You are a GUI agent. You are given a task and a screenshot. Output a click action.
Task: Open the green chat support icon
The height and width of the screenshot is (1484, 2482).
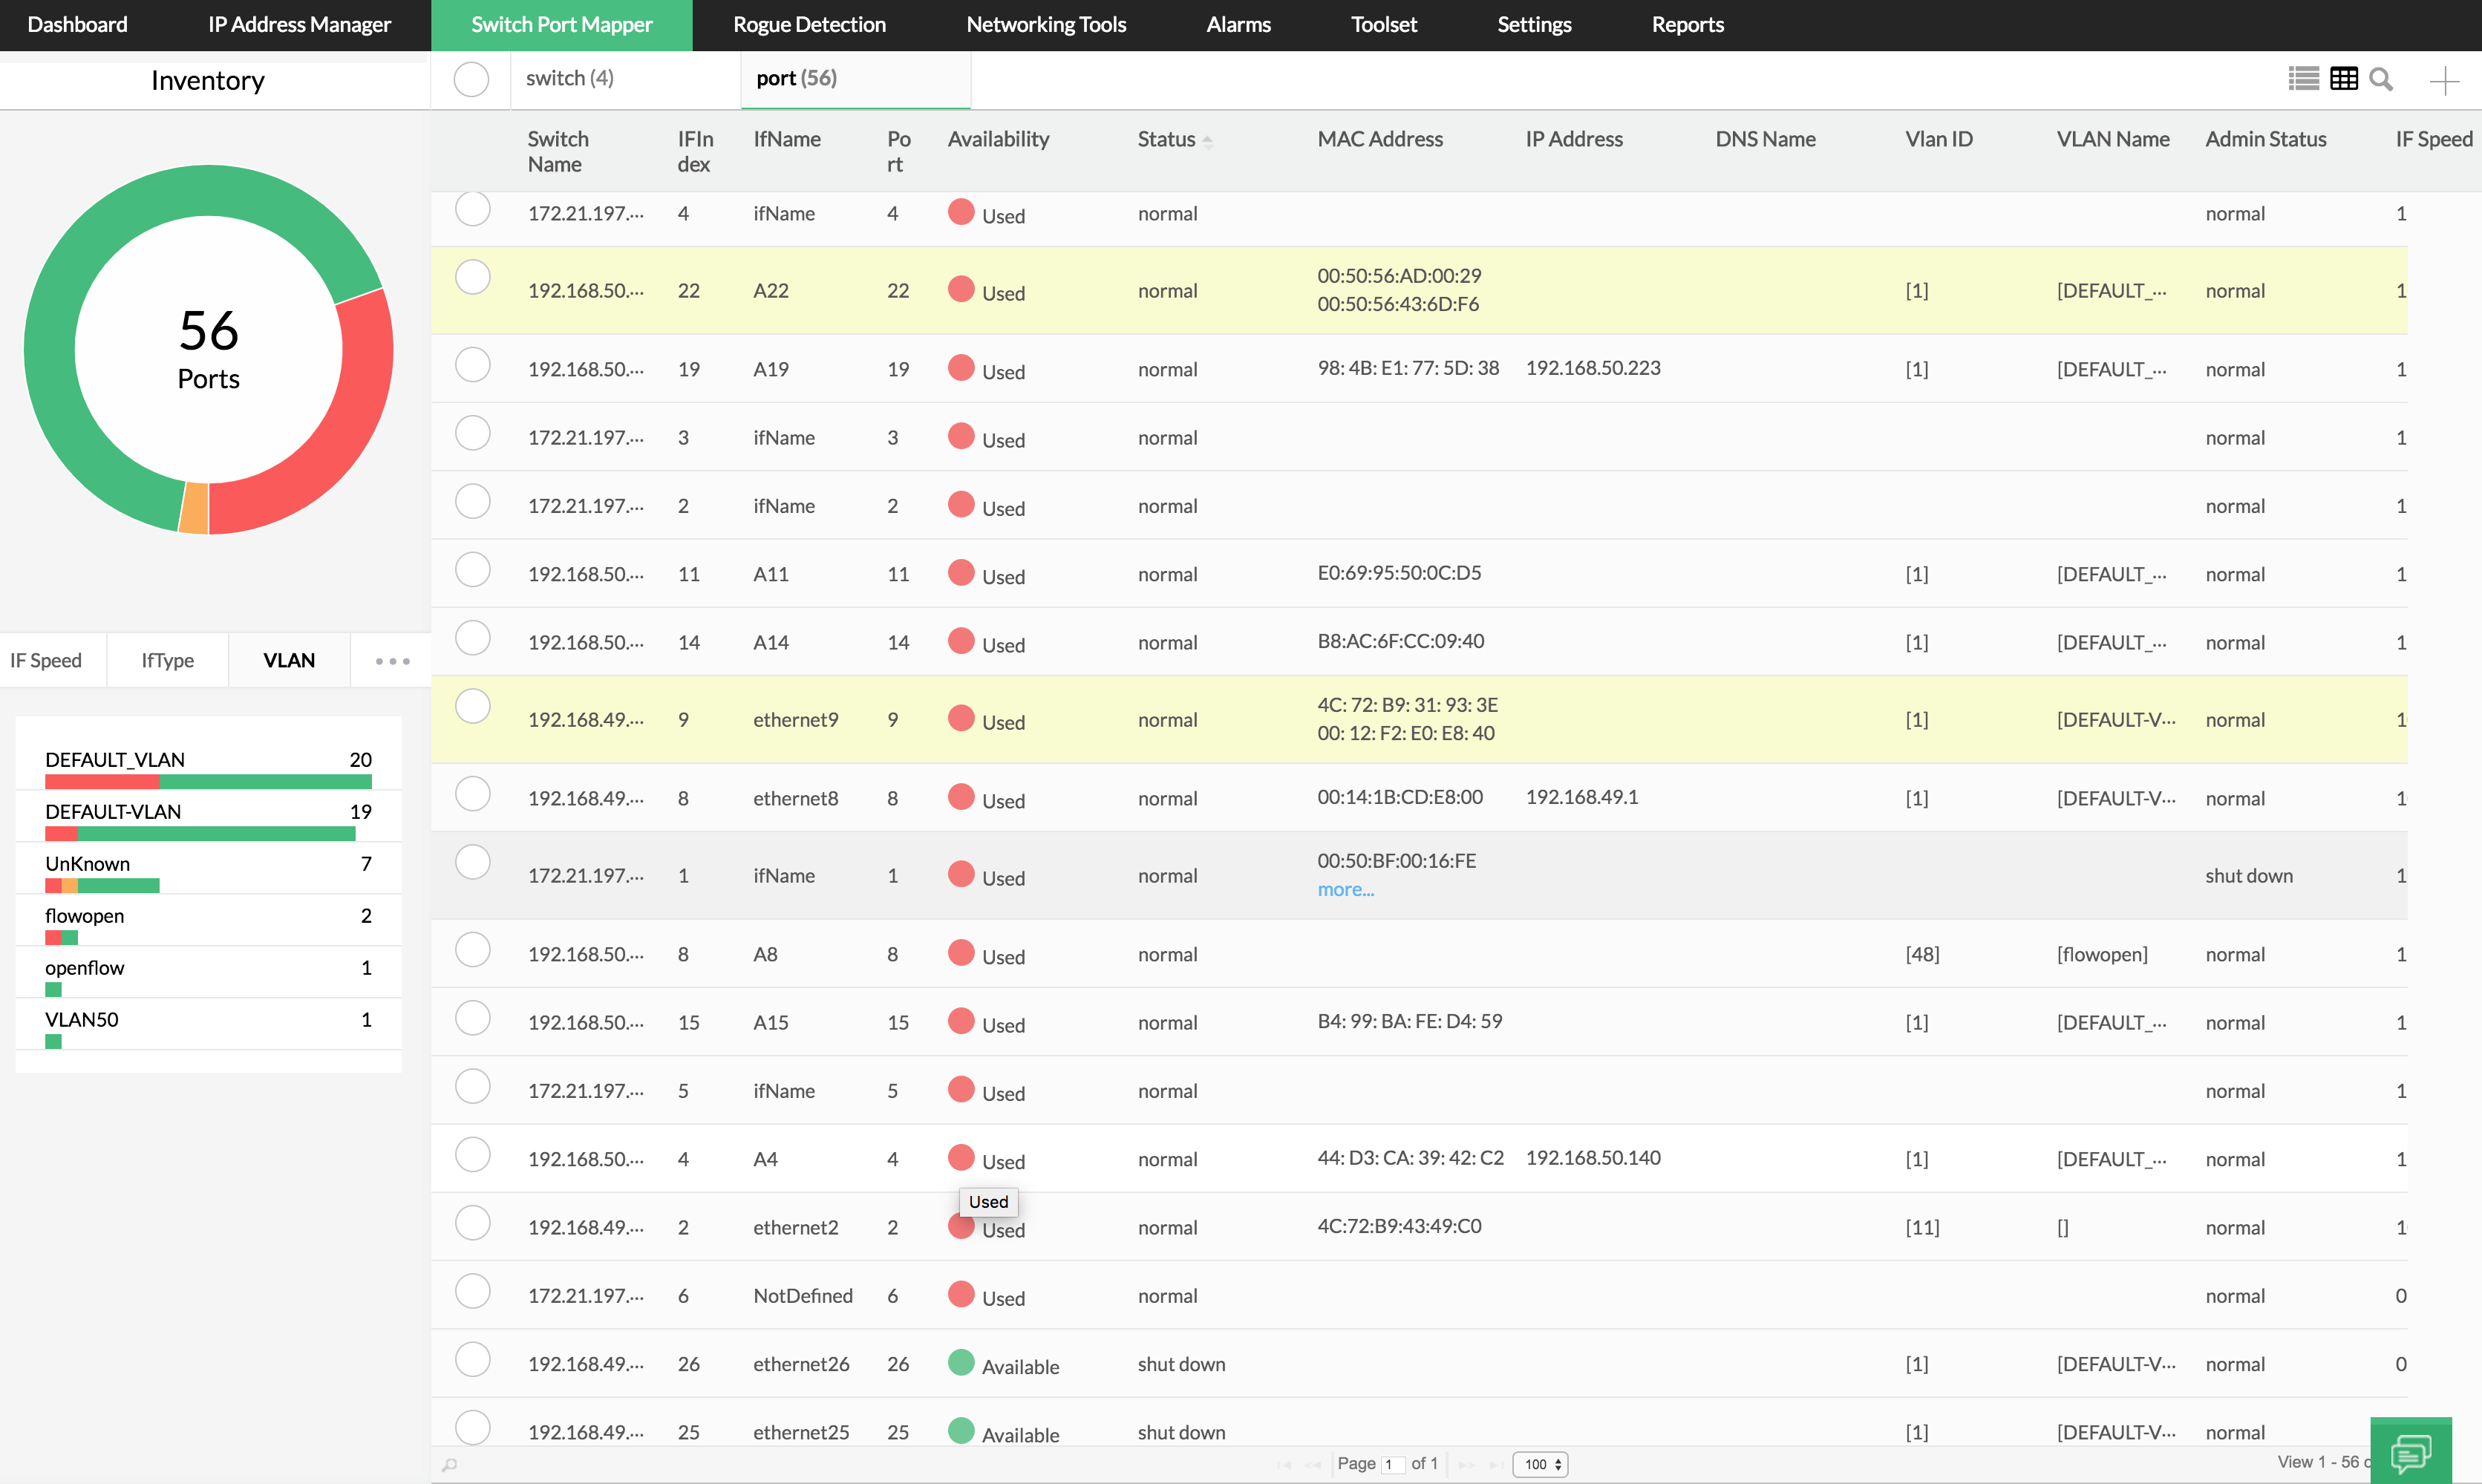(x=2410, y=1451)
